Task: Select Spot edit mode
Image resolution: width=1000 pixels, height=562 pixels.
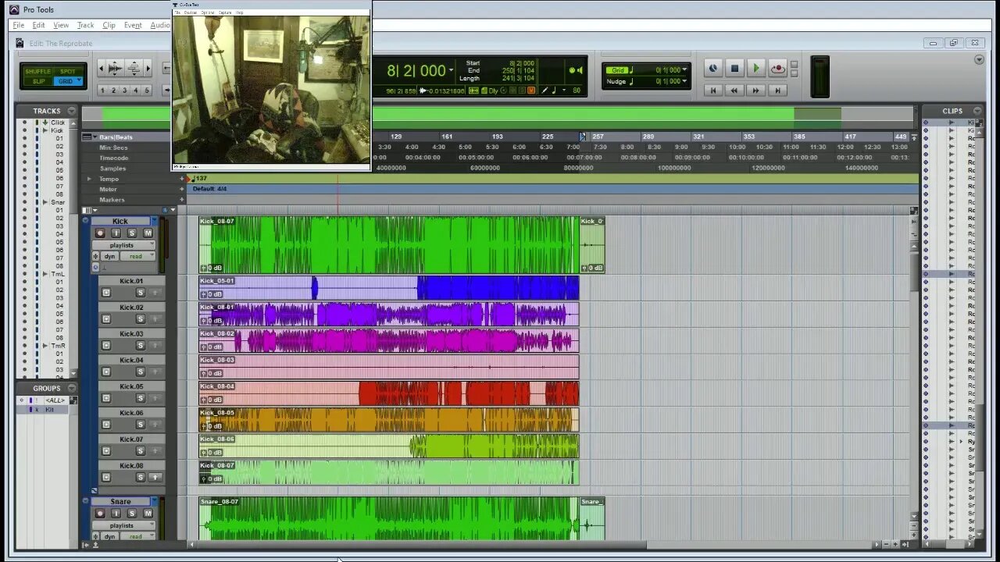Action: 68,72
